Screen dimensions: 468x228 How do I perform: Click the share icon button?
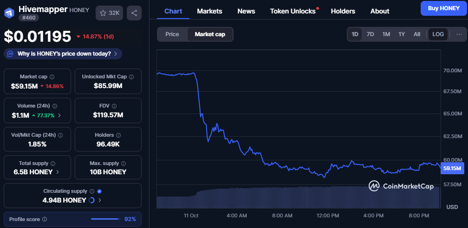point(134,13)
